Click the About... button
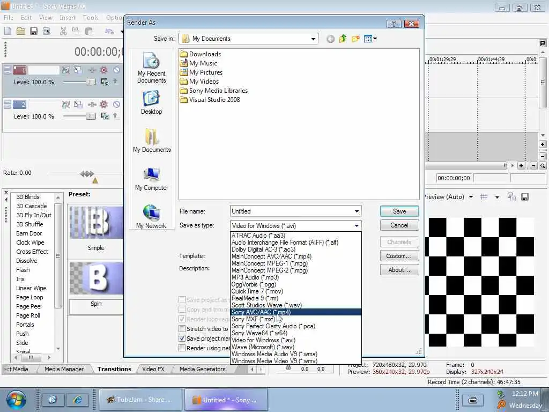The width and height of the screenshot is (549, 412). pyautogui.click(x=399, y=270)
